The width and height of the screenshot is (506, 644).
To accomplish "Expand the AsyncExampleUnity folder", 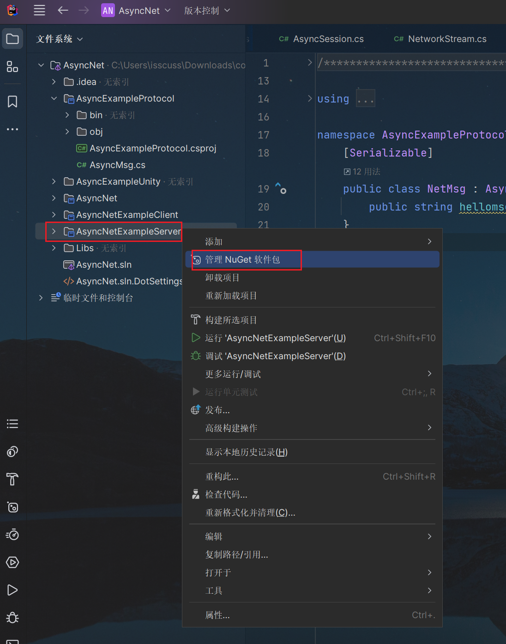I will point(54,181).
